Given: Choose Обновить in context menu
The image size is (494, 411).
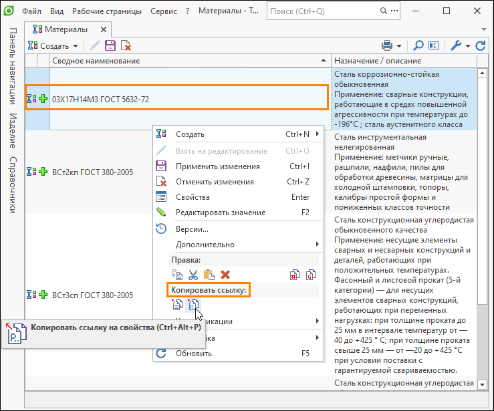Looking at the screenshot, I should point(238,354).
